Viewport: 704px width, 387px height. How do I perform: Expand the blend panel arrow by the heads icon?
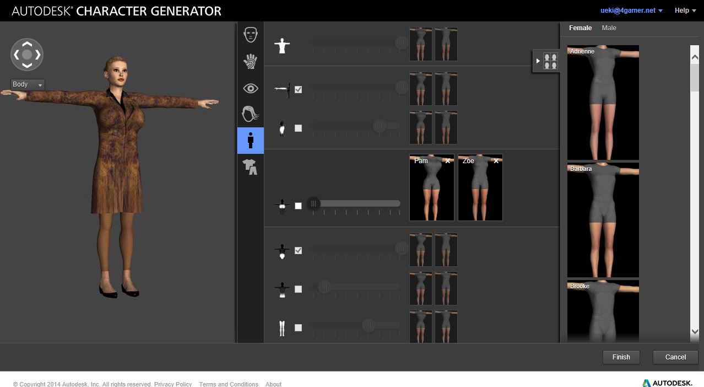coord(538,61)
